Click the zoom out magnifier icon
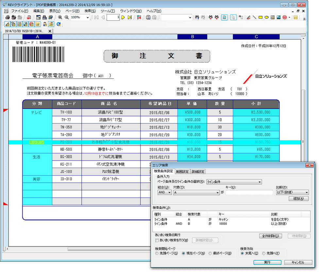The image size is (319, 272). (x=66, y=17)
